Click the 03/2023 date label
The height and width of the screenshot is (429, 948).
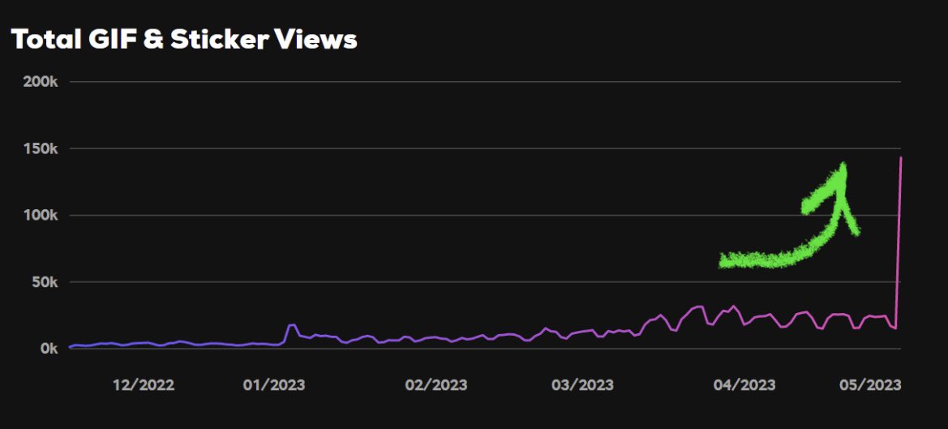[583, 385]
